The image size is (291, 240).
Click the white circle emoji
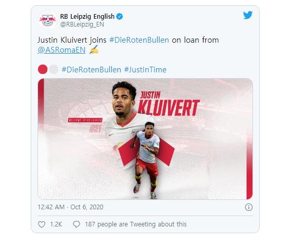point(54,69)
